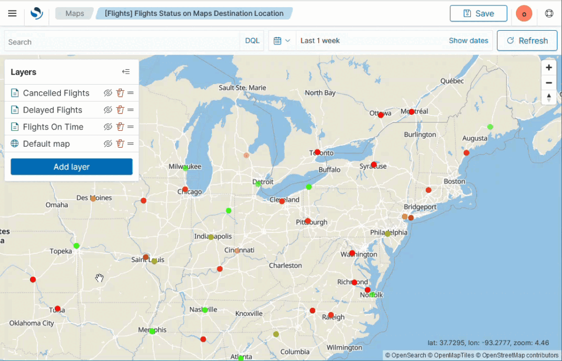Viewport: 562px width, 361px height.
Task: Click the Delayed Flights reorder handle
Action: click(131, 110)
